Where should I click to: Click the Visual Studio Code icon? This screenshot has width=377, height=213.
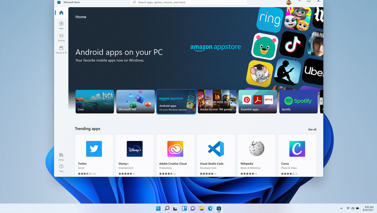click(x=216, y=149)
